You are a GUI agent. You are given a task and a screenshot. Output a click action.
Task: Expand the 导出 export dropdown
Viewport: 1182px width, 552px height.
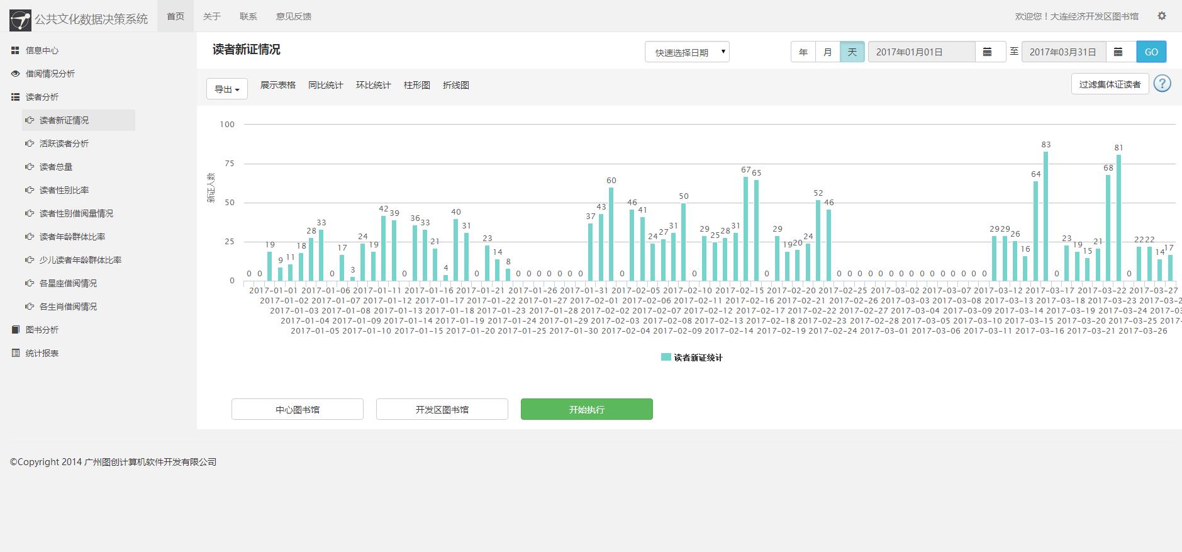point(226,89)
